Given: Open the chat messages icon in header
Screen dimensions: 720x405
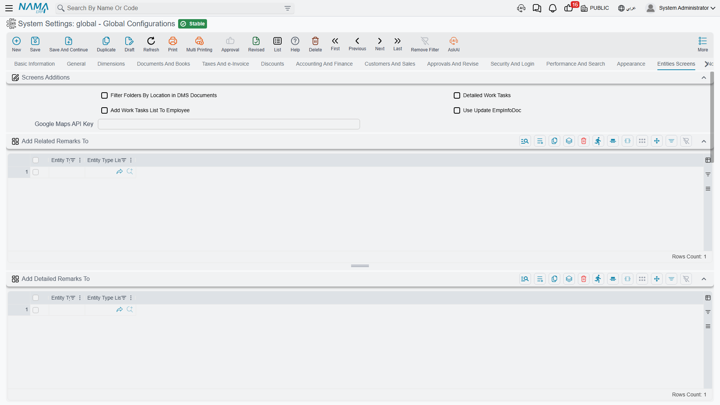Looking at the screenshot, I should [x=537, y=8].
